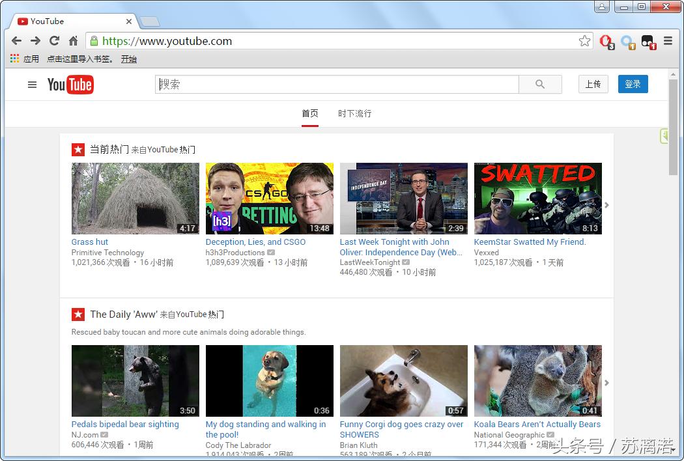Screen dimensions: 684x461
Task: Show next videos in The Daily 'Aww' row
Action: click(606, 383)
